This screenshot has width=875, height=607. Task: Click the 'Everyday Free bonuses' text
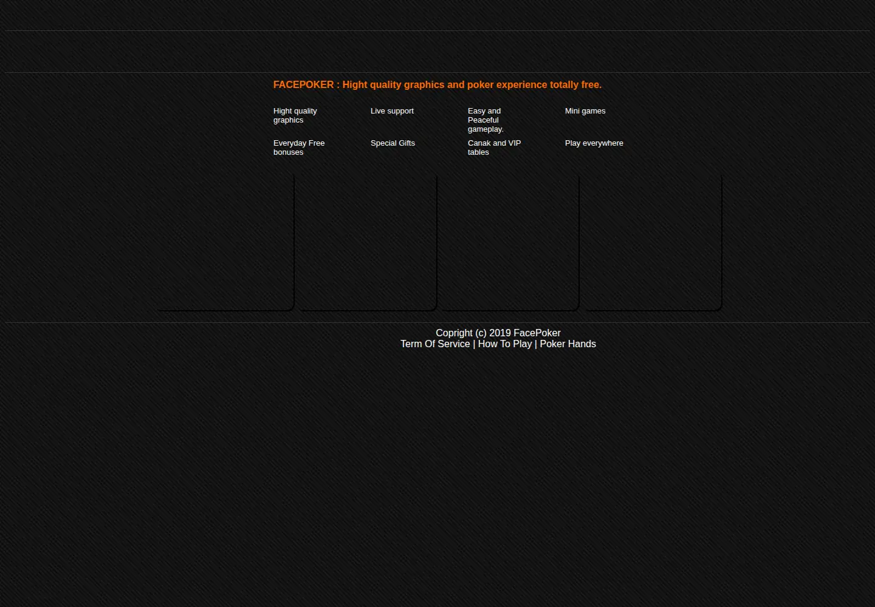click(299, 148)
